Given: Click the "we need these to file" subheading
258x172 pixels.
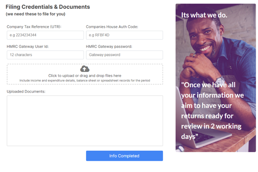Looking at the screenshot, I should (x=36, y=14).
